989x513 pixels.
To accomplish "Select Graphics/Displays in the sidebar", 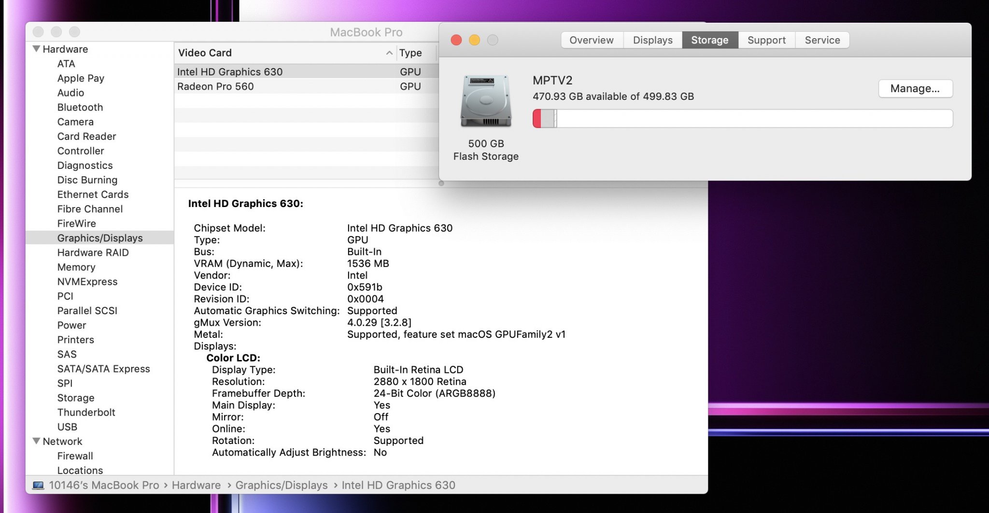I will coord(100,237).
